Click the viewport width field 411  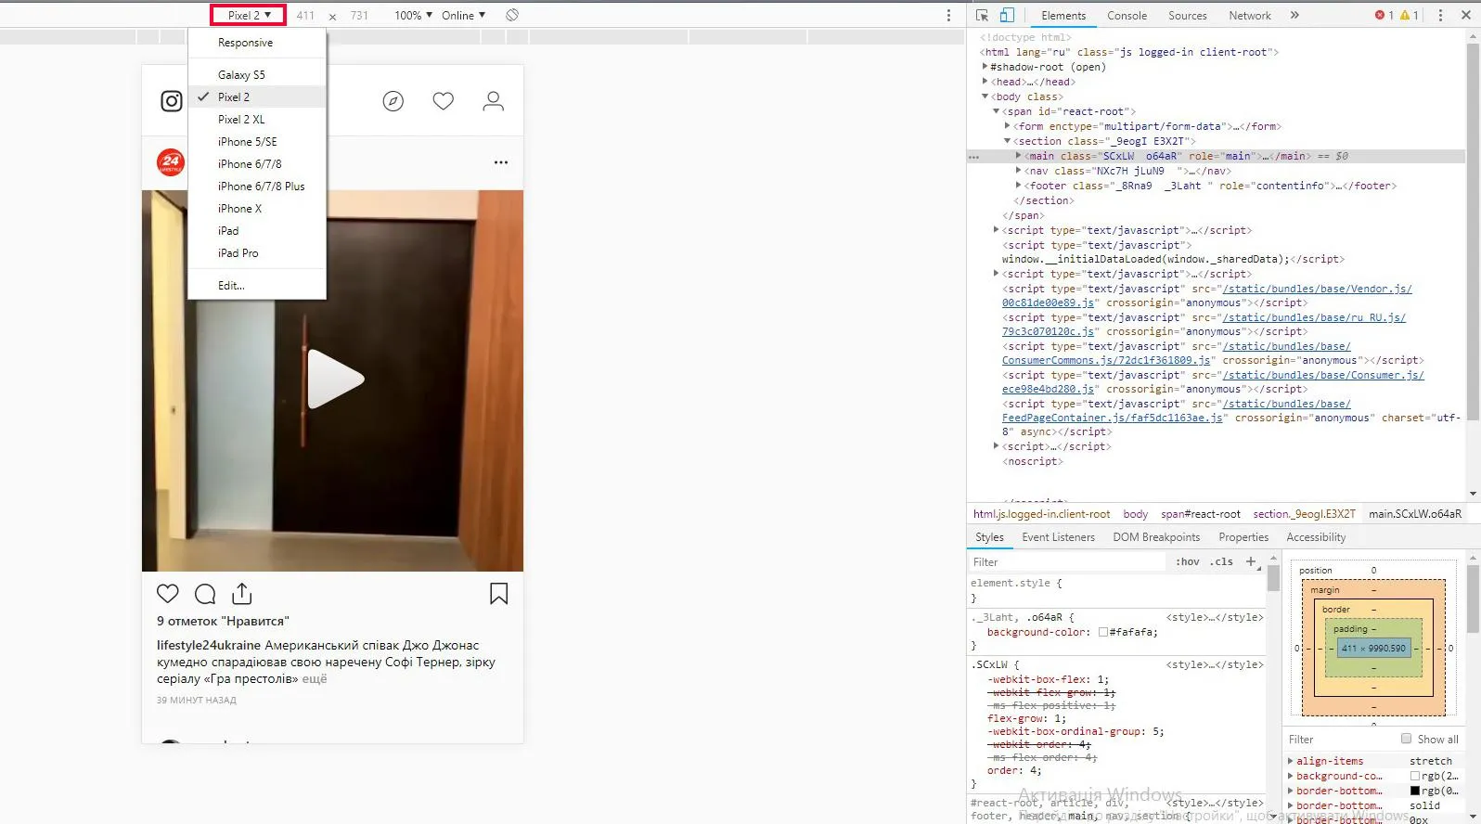[305, 16]
